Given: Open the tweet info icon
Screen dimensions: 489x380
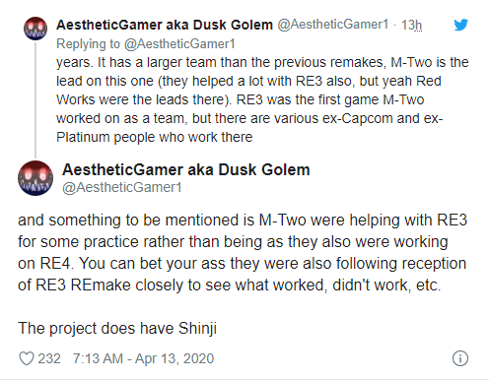Looking at the screenshot, I should [460, 358].
